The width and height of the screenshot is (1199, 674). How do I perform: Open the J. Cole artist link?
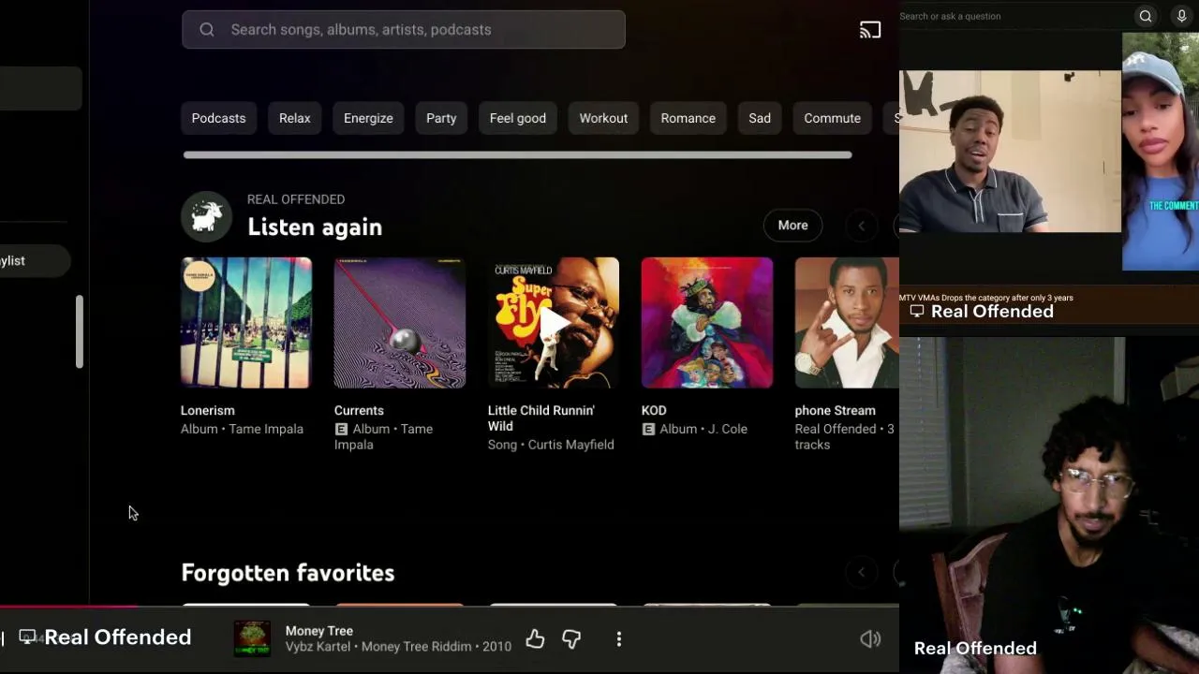(725, 429)
